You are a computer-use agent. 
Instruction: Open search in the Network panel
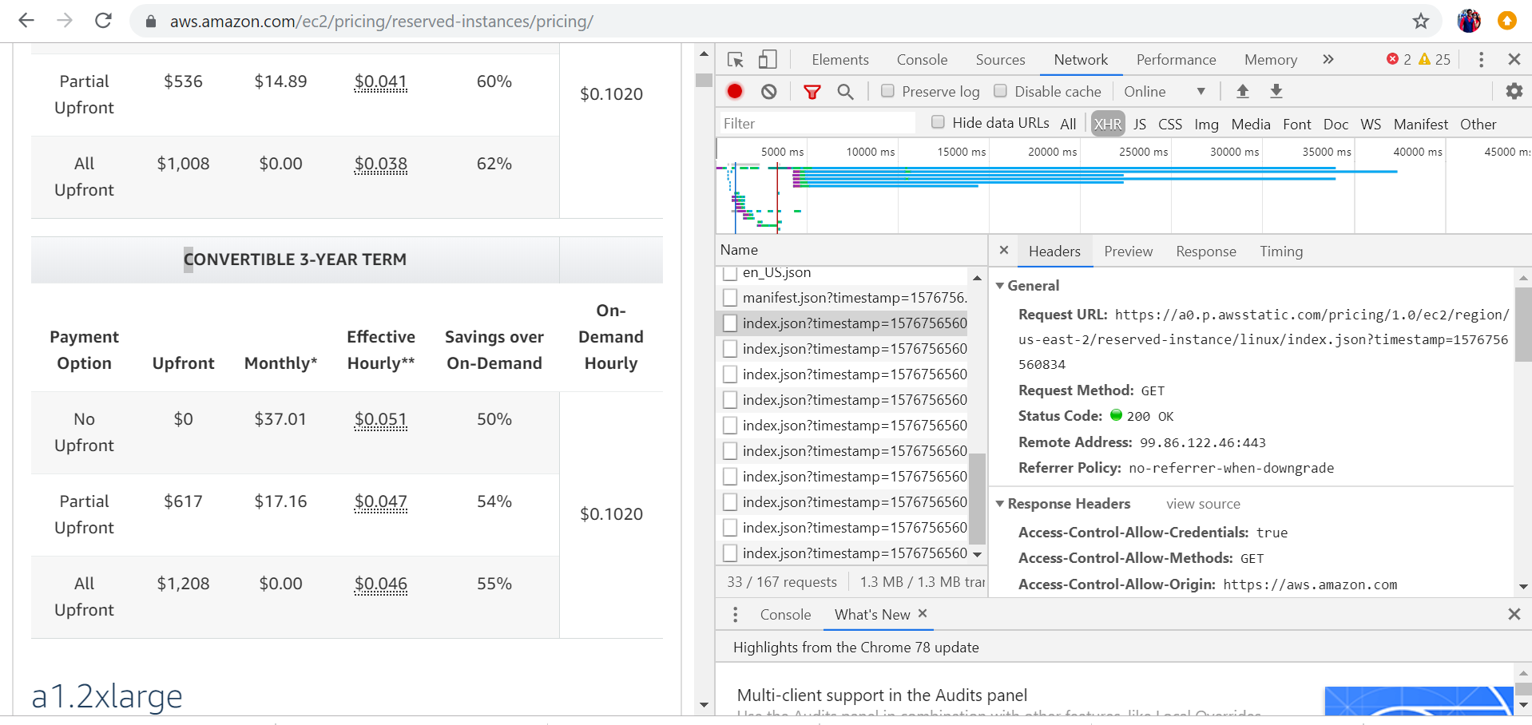tap(845, 92)
